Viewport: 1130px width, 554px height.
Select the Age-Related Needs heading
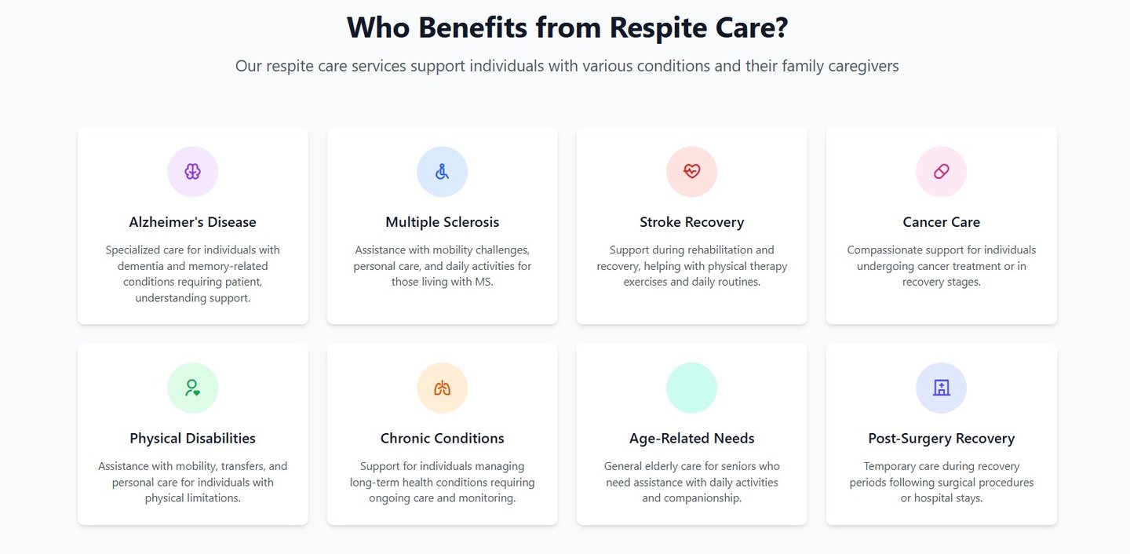692,438
